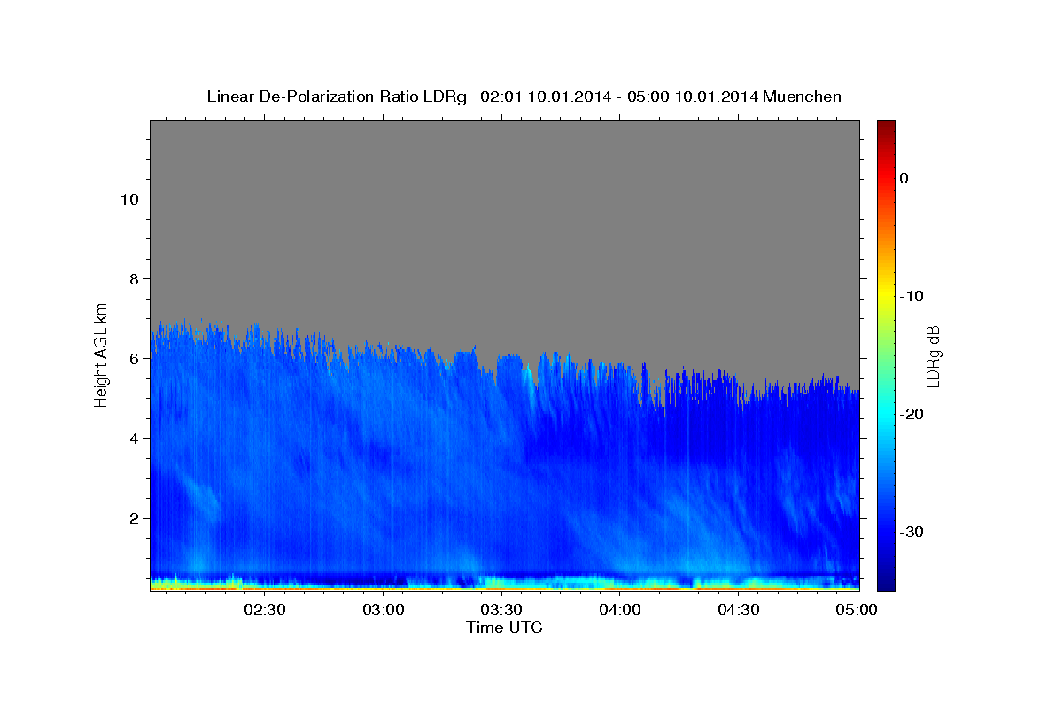Screen dimensions: 1063x709
Task: Pick the dark red top of the colorbar
Action: tap(886, 127)
